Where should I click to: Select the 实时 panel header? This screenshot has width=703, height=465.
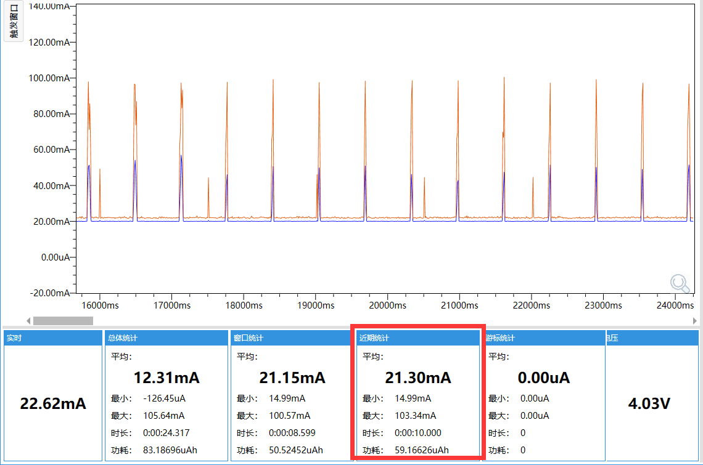coord(54,338)
